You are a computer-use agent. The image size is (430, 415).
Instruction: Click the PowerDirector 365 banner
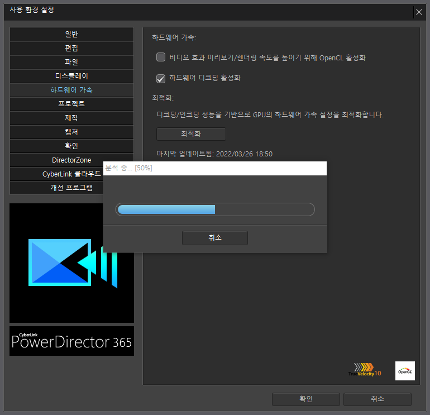click(x=71, y=341)
